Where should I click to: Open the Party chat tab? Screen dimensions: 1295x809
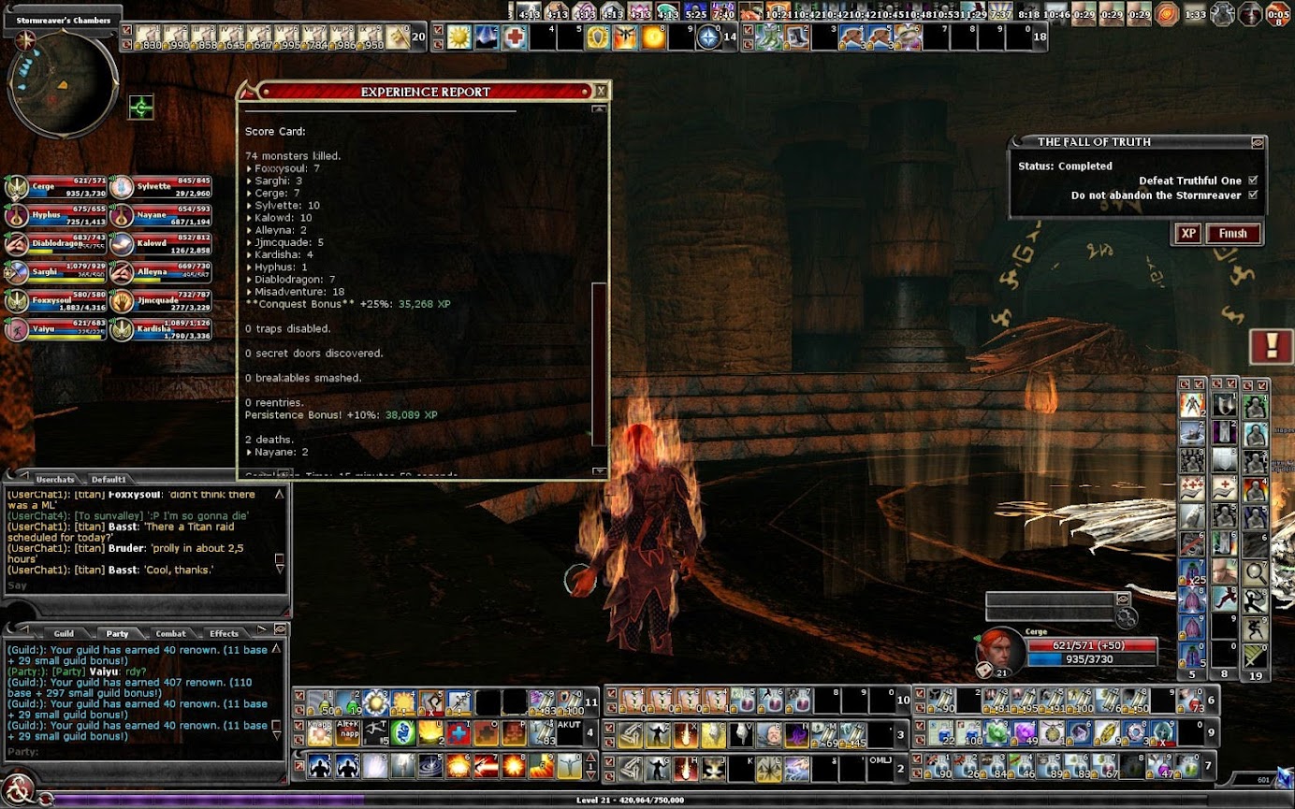point(117,633)
